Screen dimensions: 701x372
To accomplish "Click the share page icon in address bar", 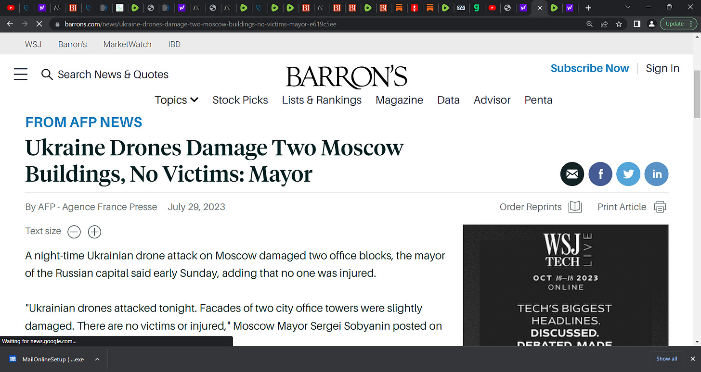I will (x=604, y=24).
